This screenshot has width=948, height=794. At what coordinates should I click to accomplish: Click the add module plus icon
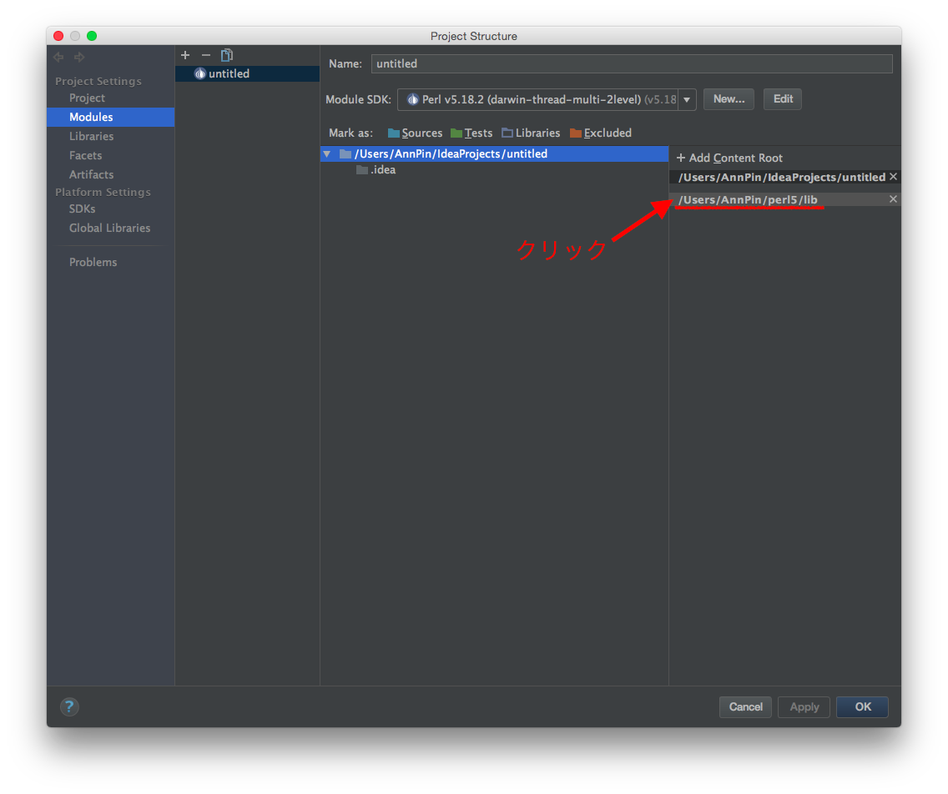click(185, 55)
